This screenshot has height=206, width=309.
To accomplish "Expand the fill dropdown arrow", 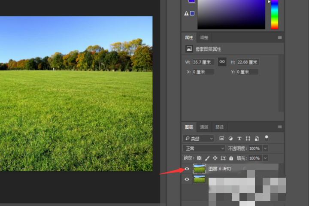I will tap(265, 158).
